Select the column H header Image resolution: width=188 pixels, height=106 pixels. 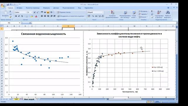coord(68,26)
